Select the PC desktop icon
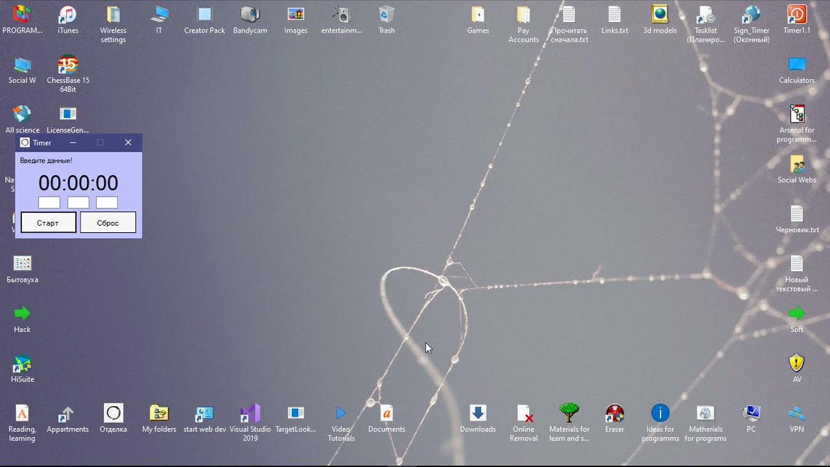The width and height of the screenshot is (830, 467). coord(751,413)
